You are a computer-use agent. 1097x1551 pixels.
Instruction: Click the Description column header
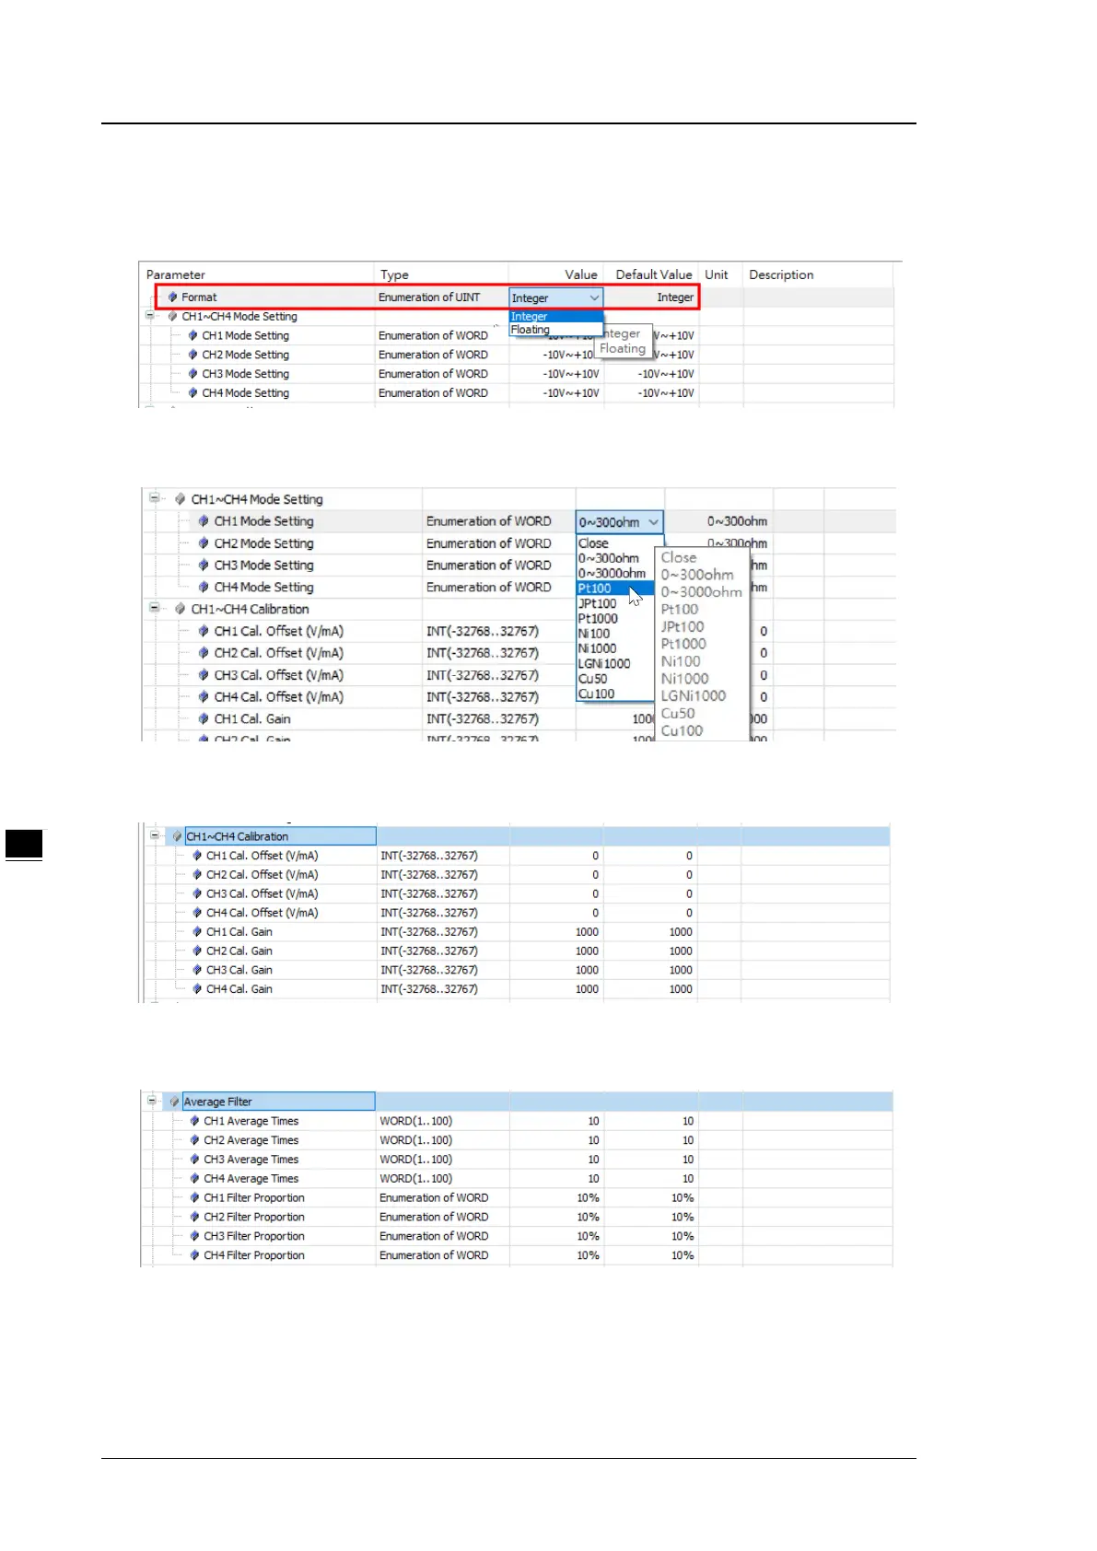point(781,274)
